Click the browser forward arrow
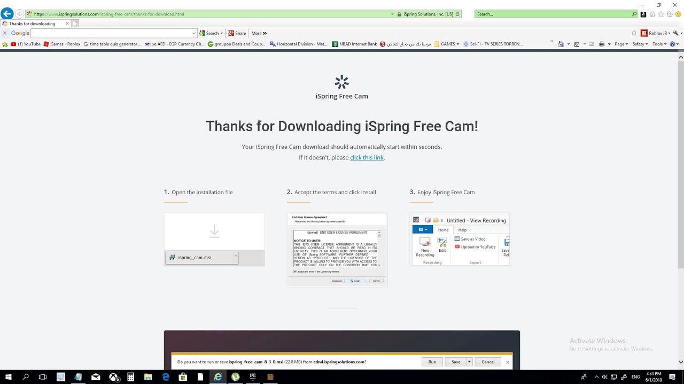This screenshot has height=384, width=684. (x=20, y=14)
